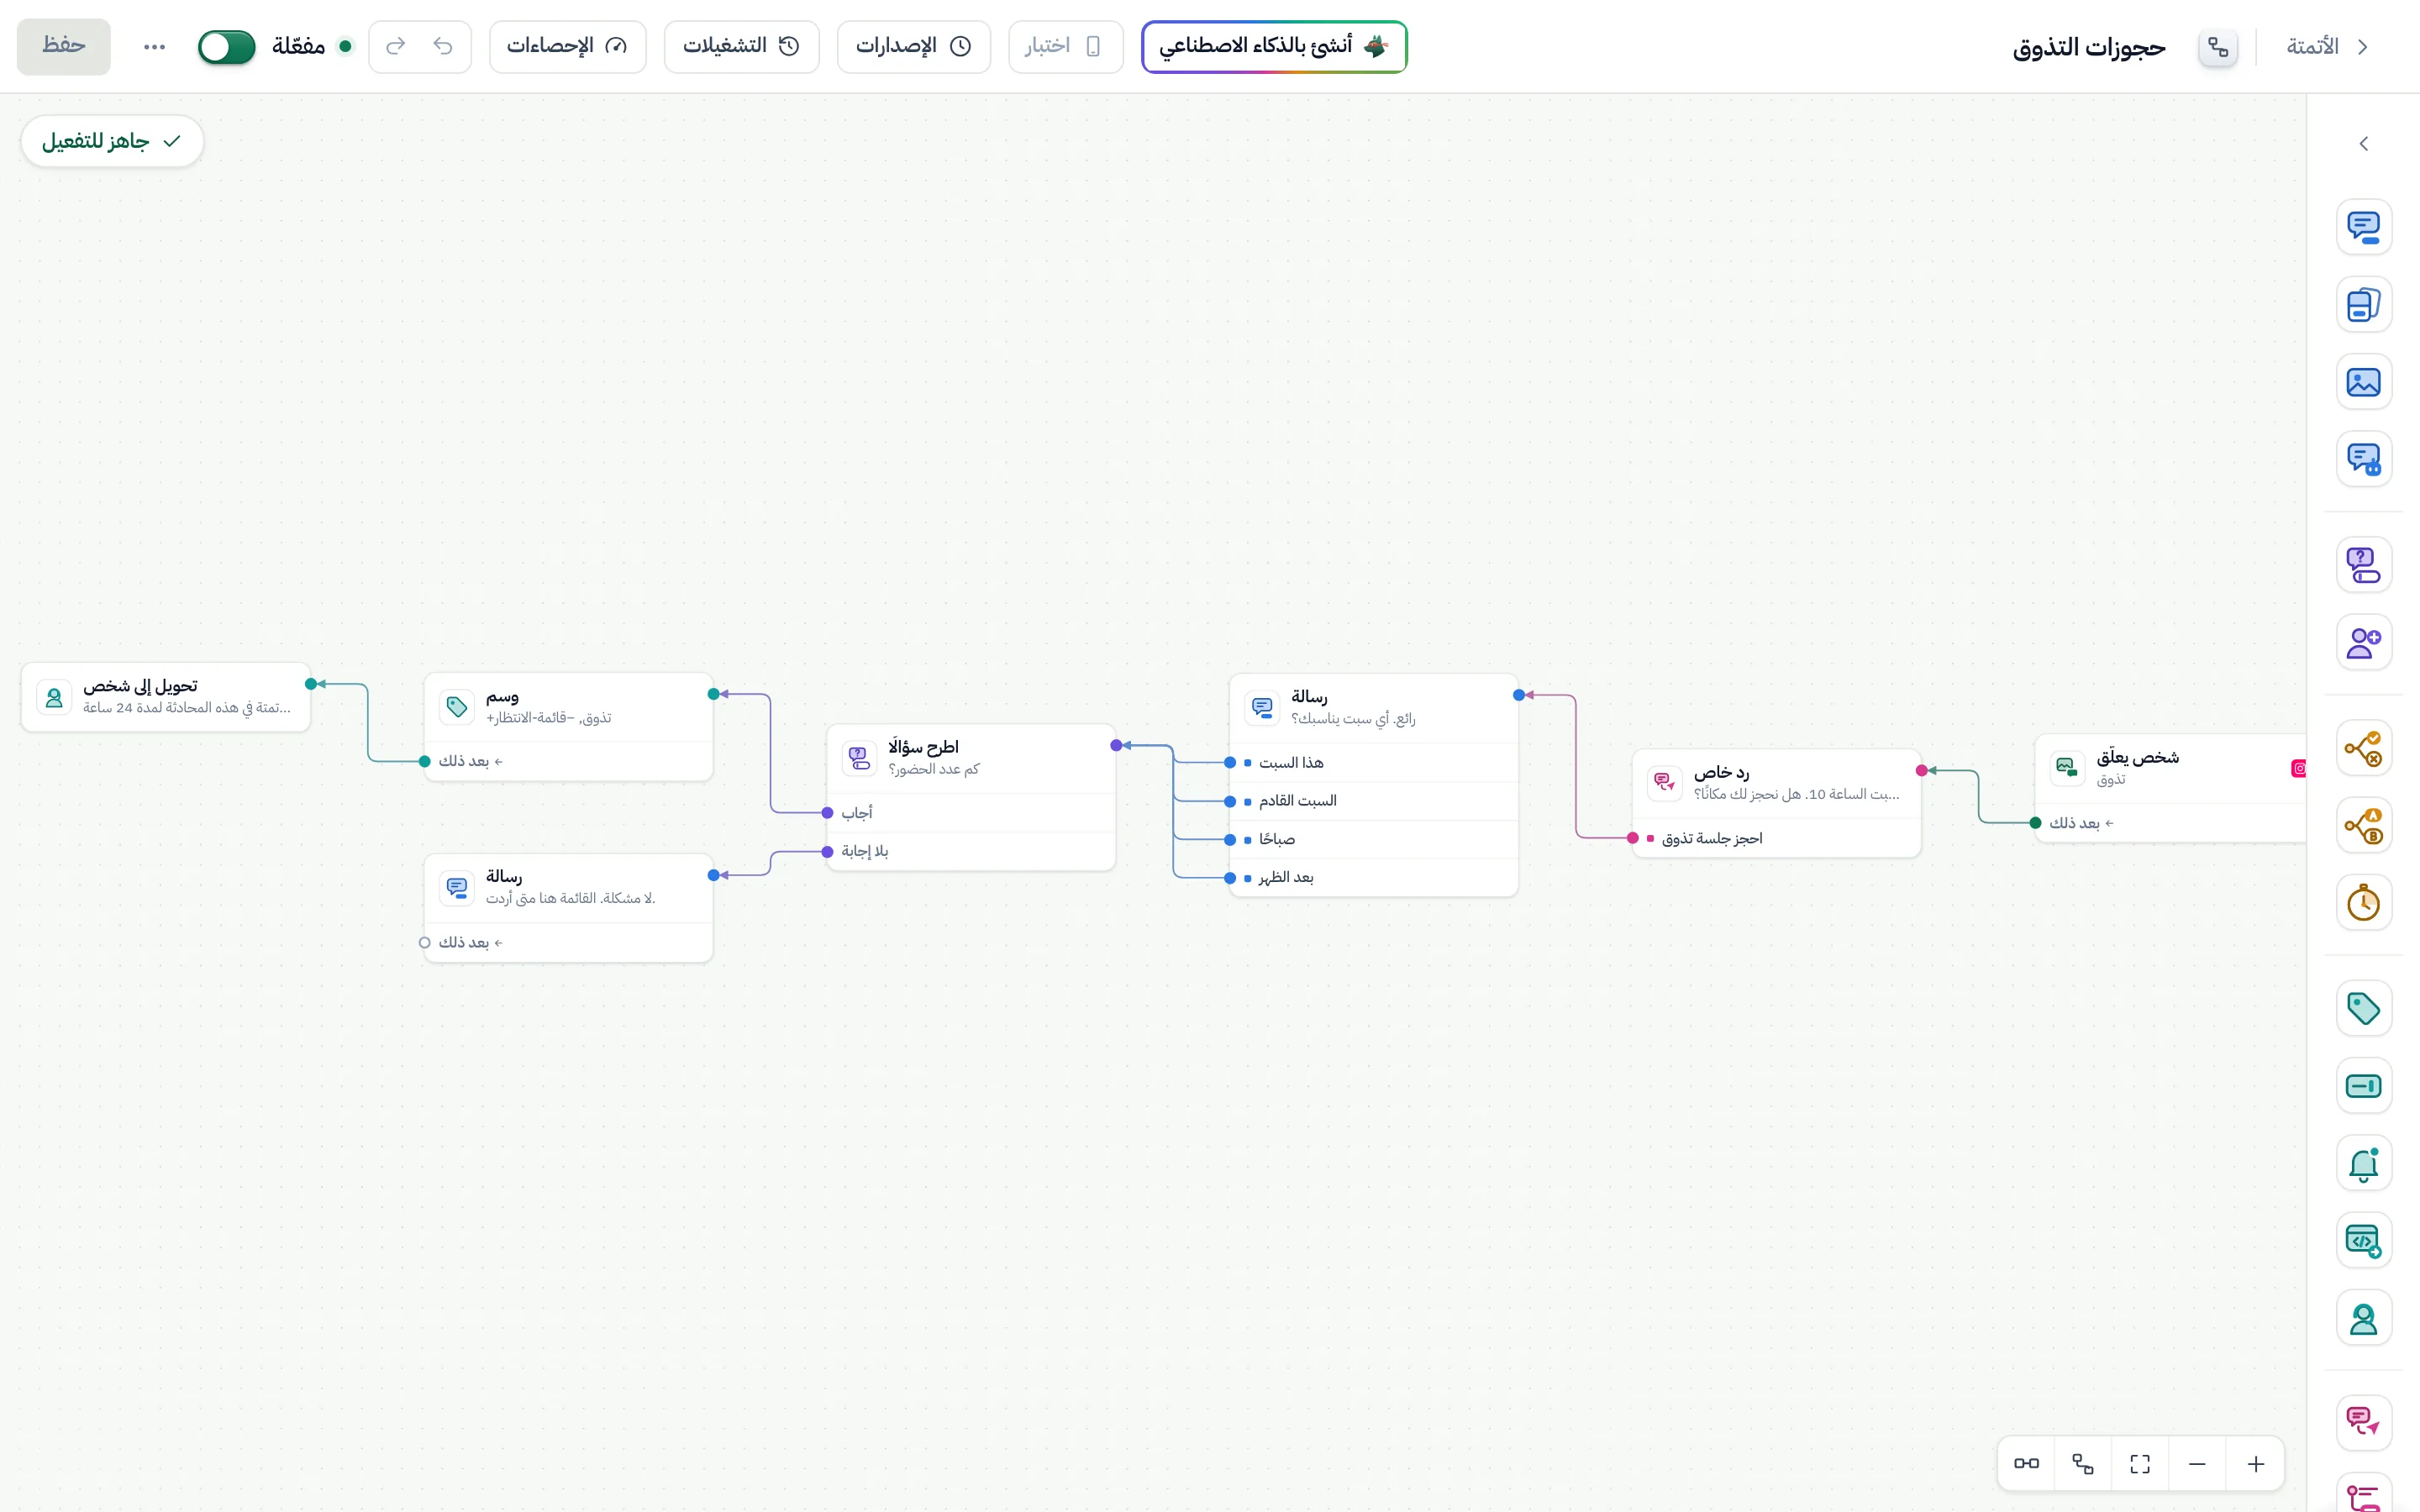
Task: Open the الإحصاءات tab
Action: coord(567,46)
